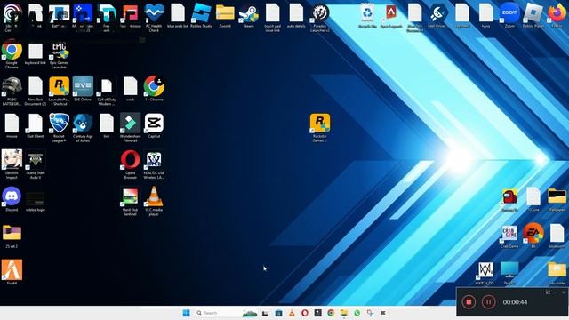The image size is (569, 320).
Task: Launch Zoom desktop shortcut
Action: pos(509,13)
